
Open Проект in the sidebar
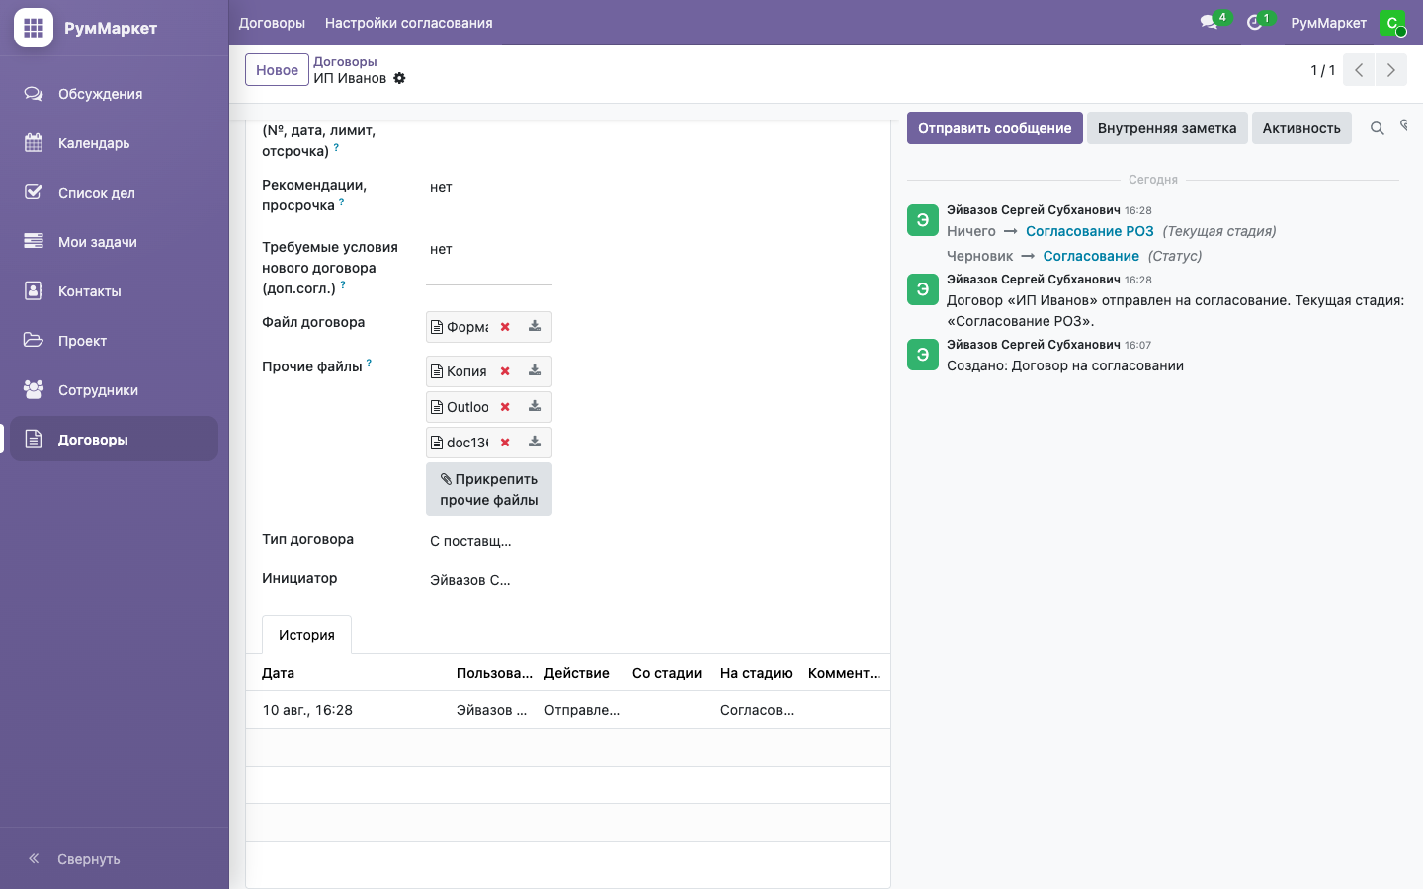click(x=115, y=341)
